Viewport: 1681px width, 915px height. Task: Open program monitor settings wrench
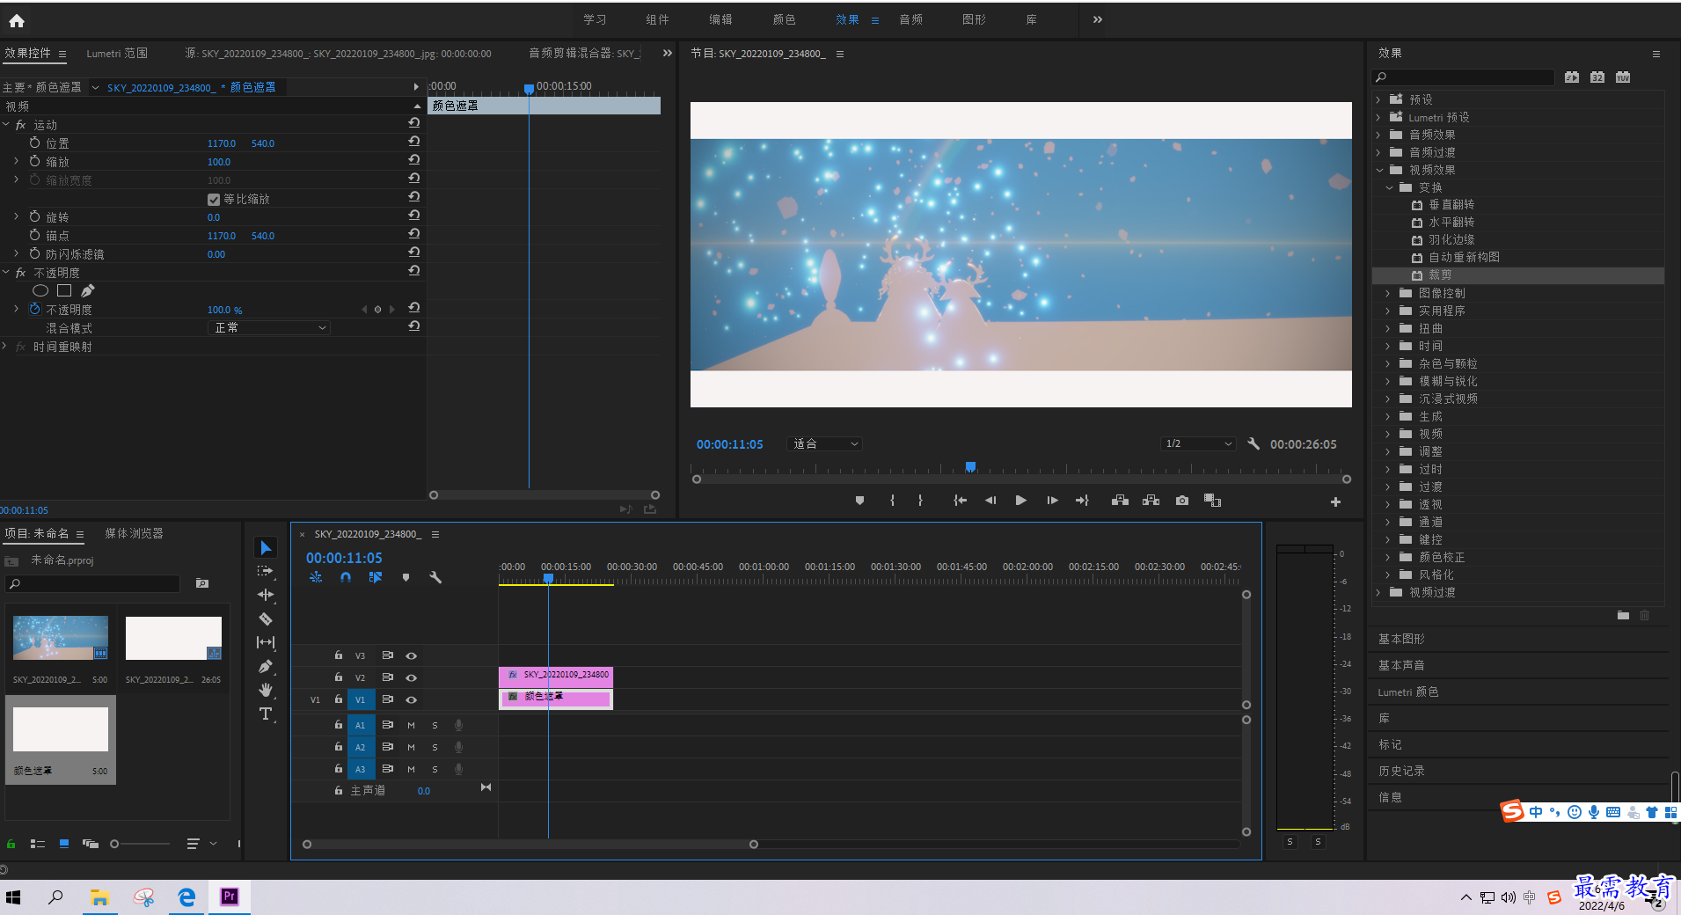(x=1253, y=443)
